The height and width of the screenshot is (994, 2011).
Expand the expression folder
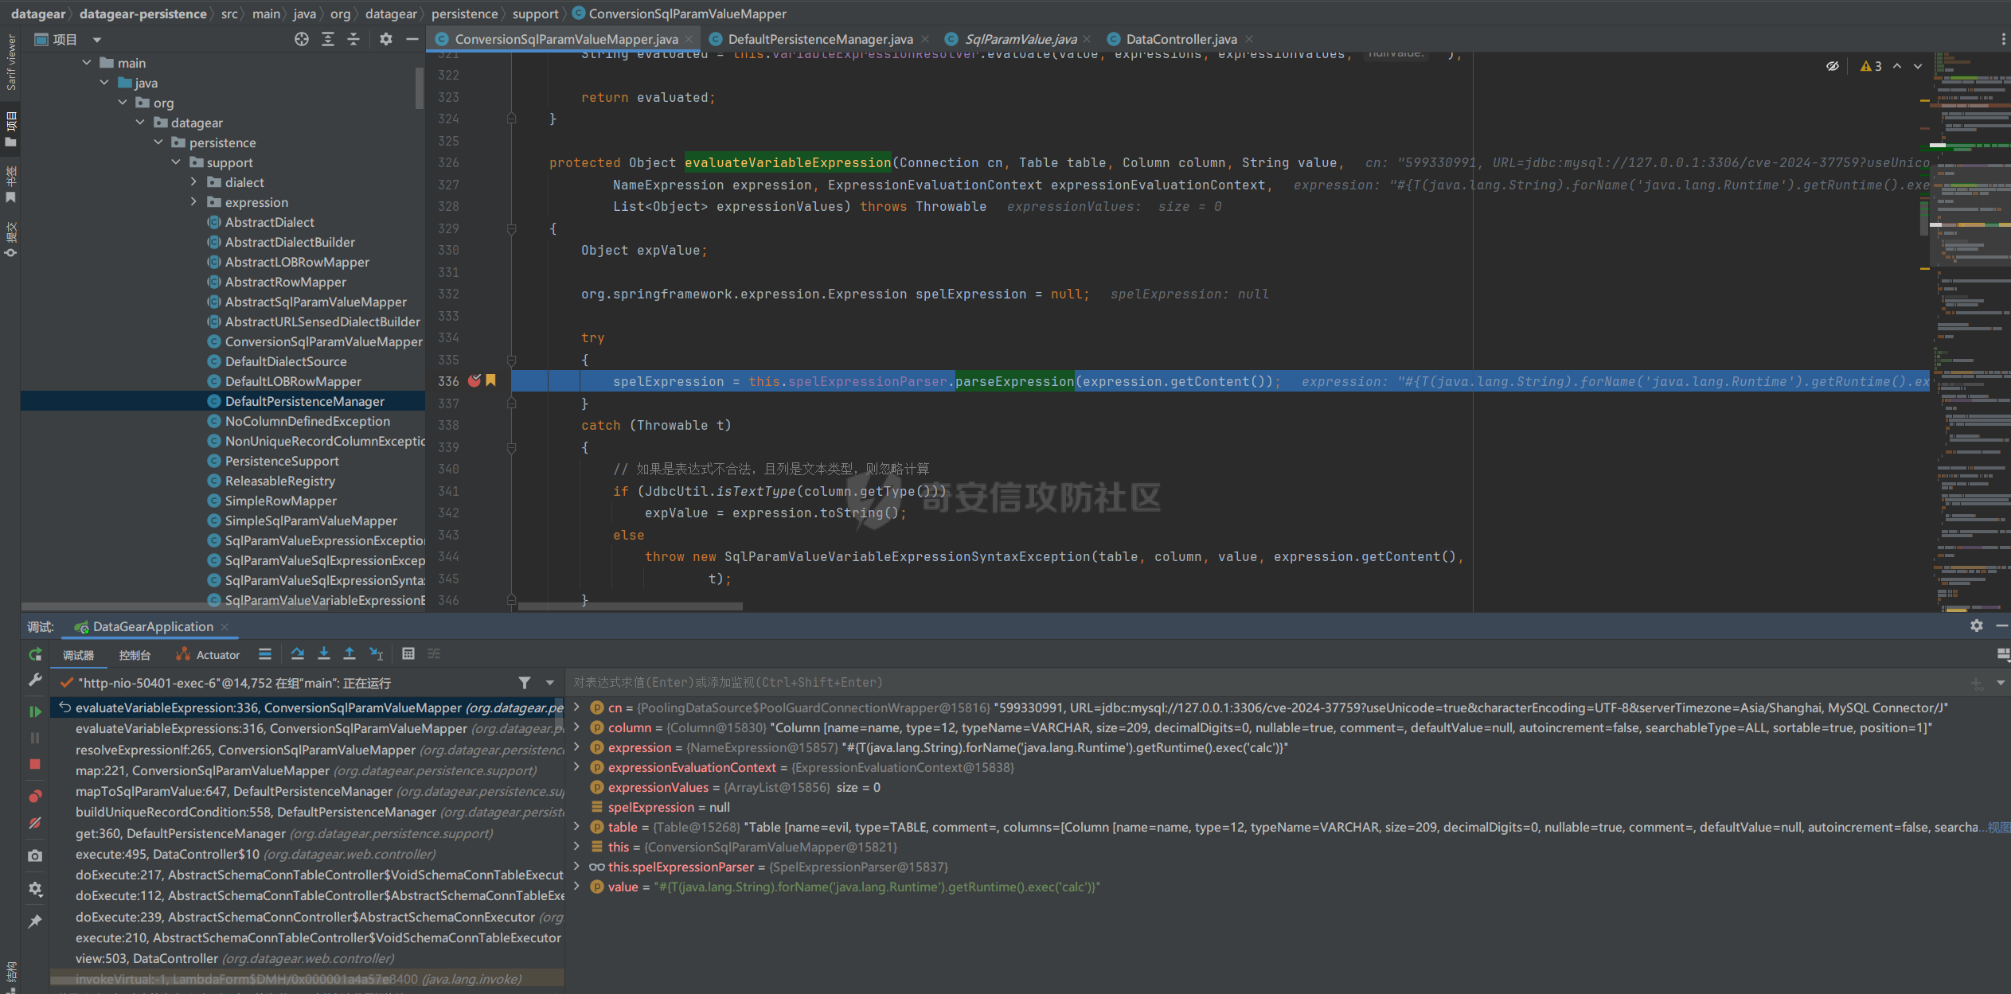click(193, 202)
